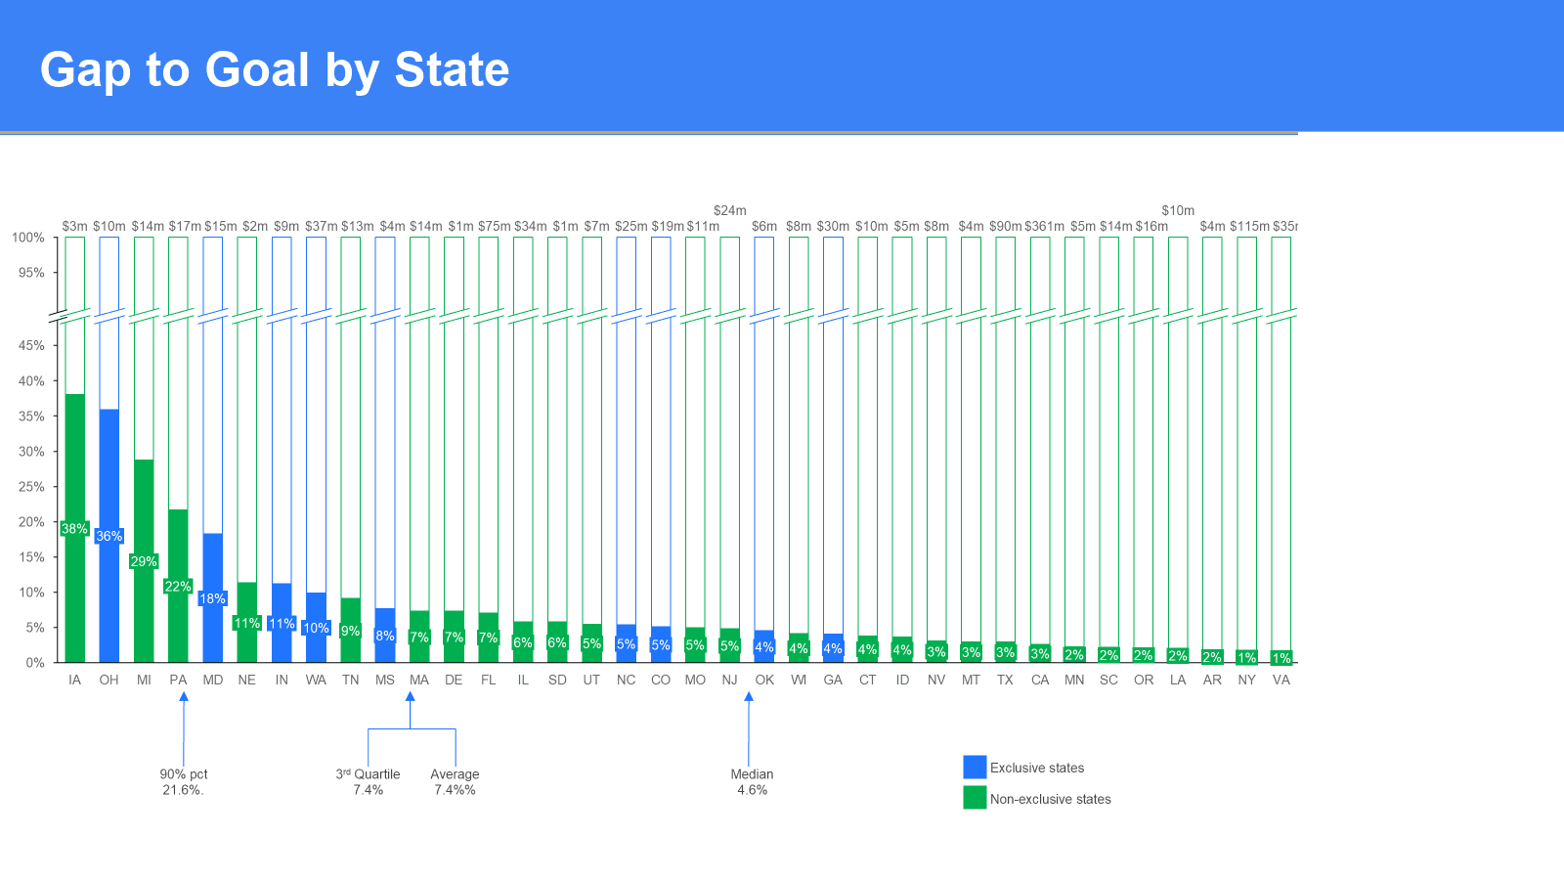Click the 3rd Quartile 7.4% annotation
The image size is (1564, 880).
pos(368,781)
